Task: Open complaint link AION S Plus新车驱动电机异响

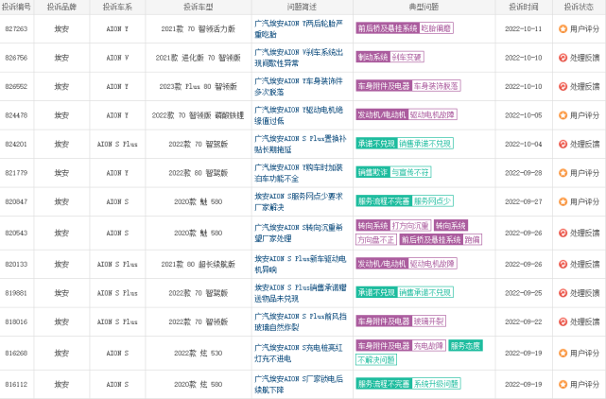Action: click(x=300, y=264)
